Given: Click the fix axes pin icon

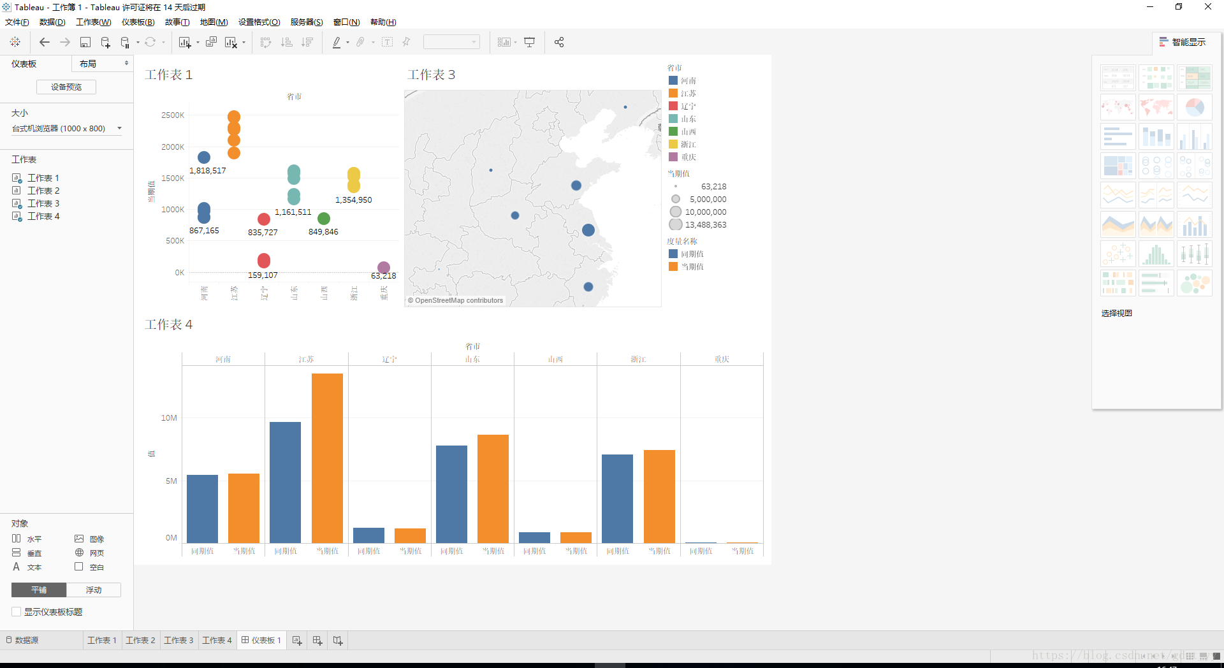Looking at the screenshot, I should (407, 42).
